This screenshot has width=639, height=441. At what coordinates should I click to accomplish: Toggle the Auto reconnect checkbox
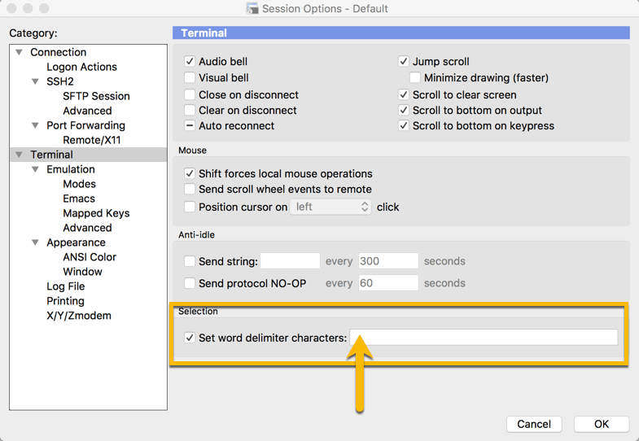[x=190, y=126]
